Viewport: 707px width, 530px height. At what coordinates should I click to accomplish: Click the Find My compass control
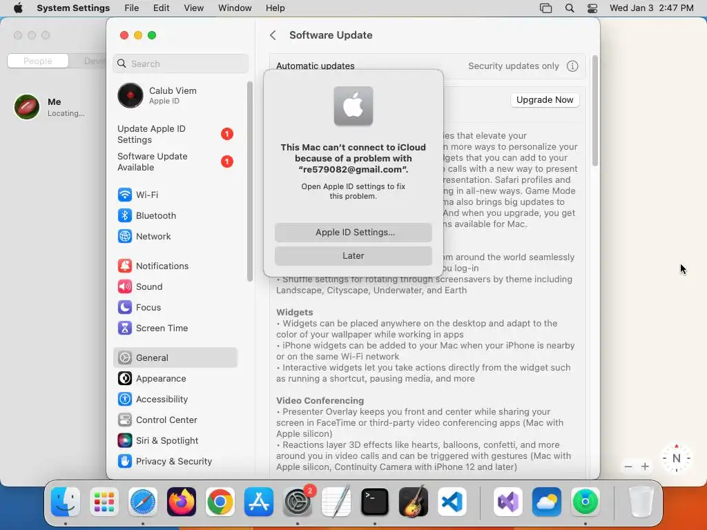point(677,458)
